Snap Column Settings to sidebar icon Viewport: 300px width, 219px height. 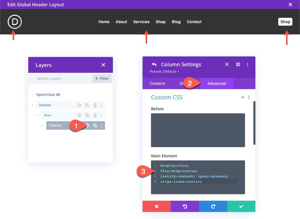[x=238, y=64]
